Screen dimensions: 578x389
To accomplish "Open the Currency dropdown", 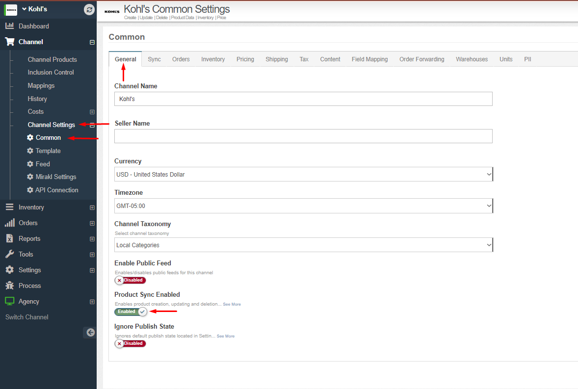I will pos(303,174).
